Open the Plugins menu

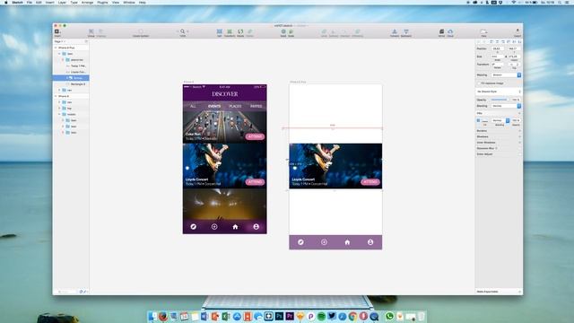coord(102,2)
